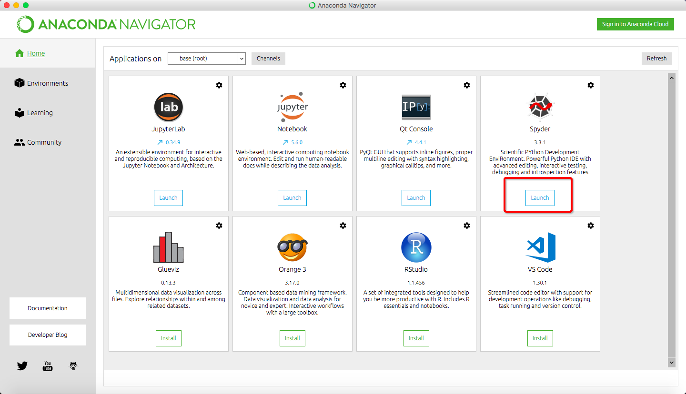Launch Qt Console
The image size is (686, 394).
tap(416, 198)
